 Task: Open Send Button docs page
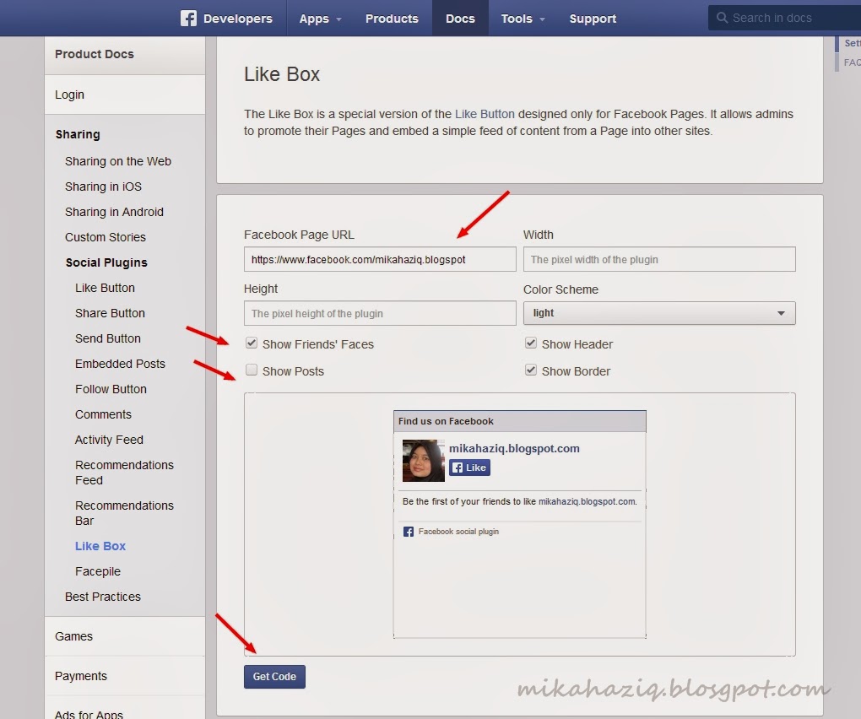pyautogui.click(x=108, y=338)
